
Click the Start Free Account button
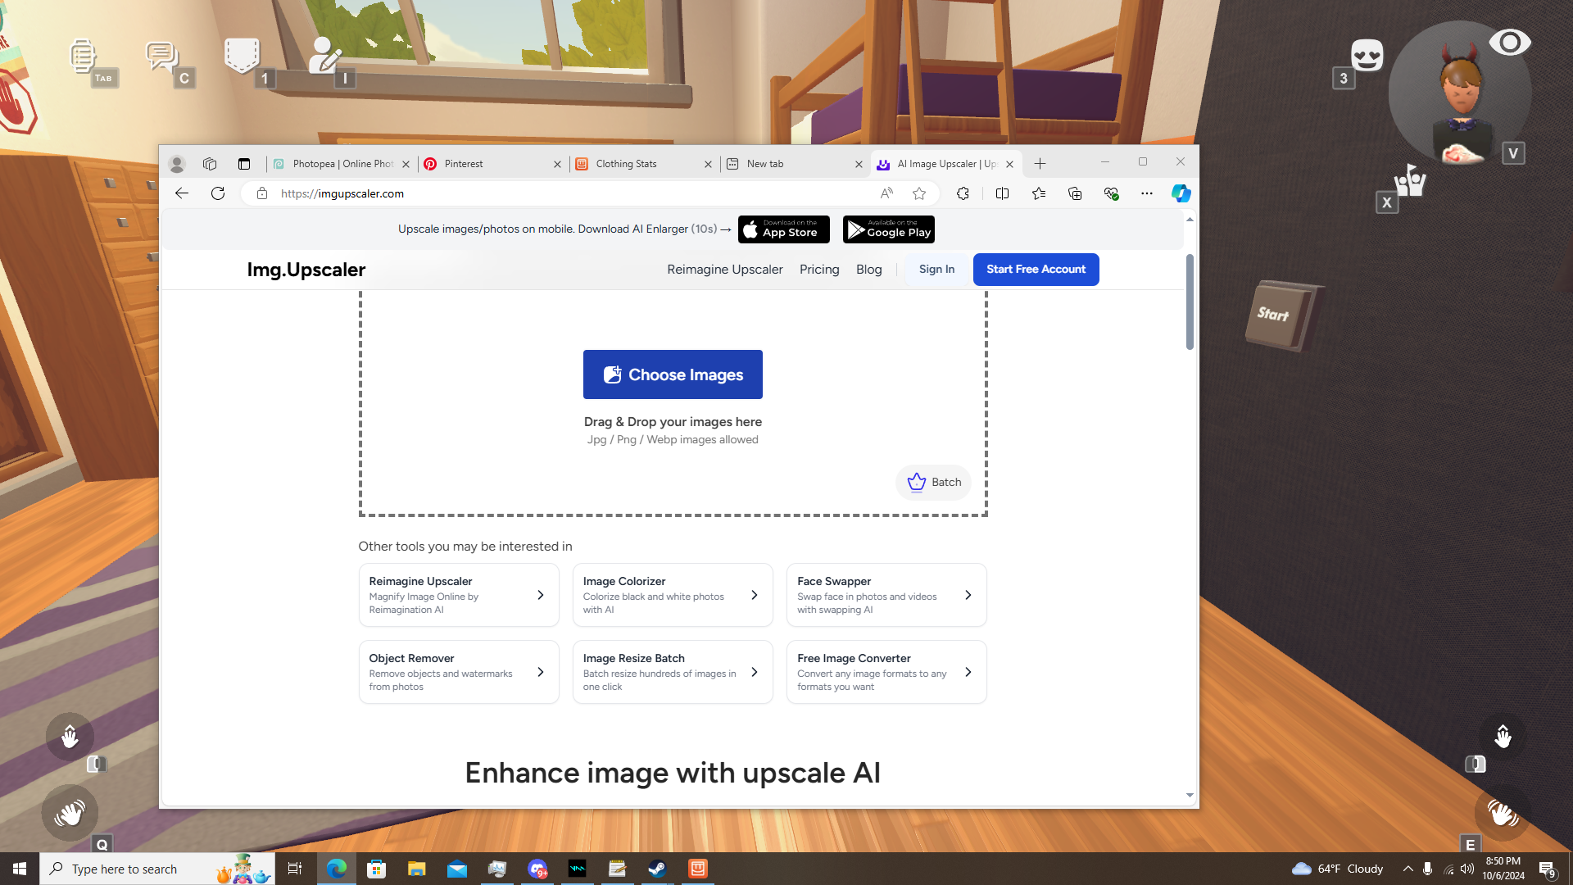point(1036,270)
